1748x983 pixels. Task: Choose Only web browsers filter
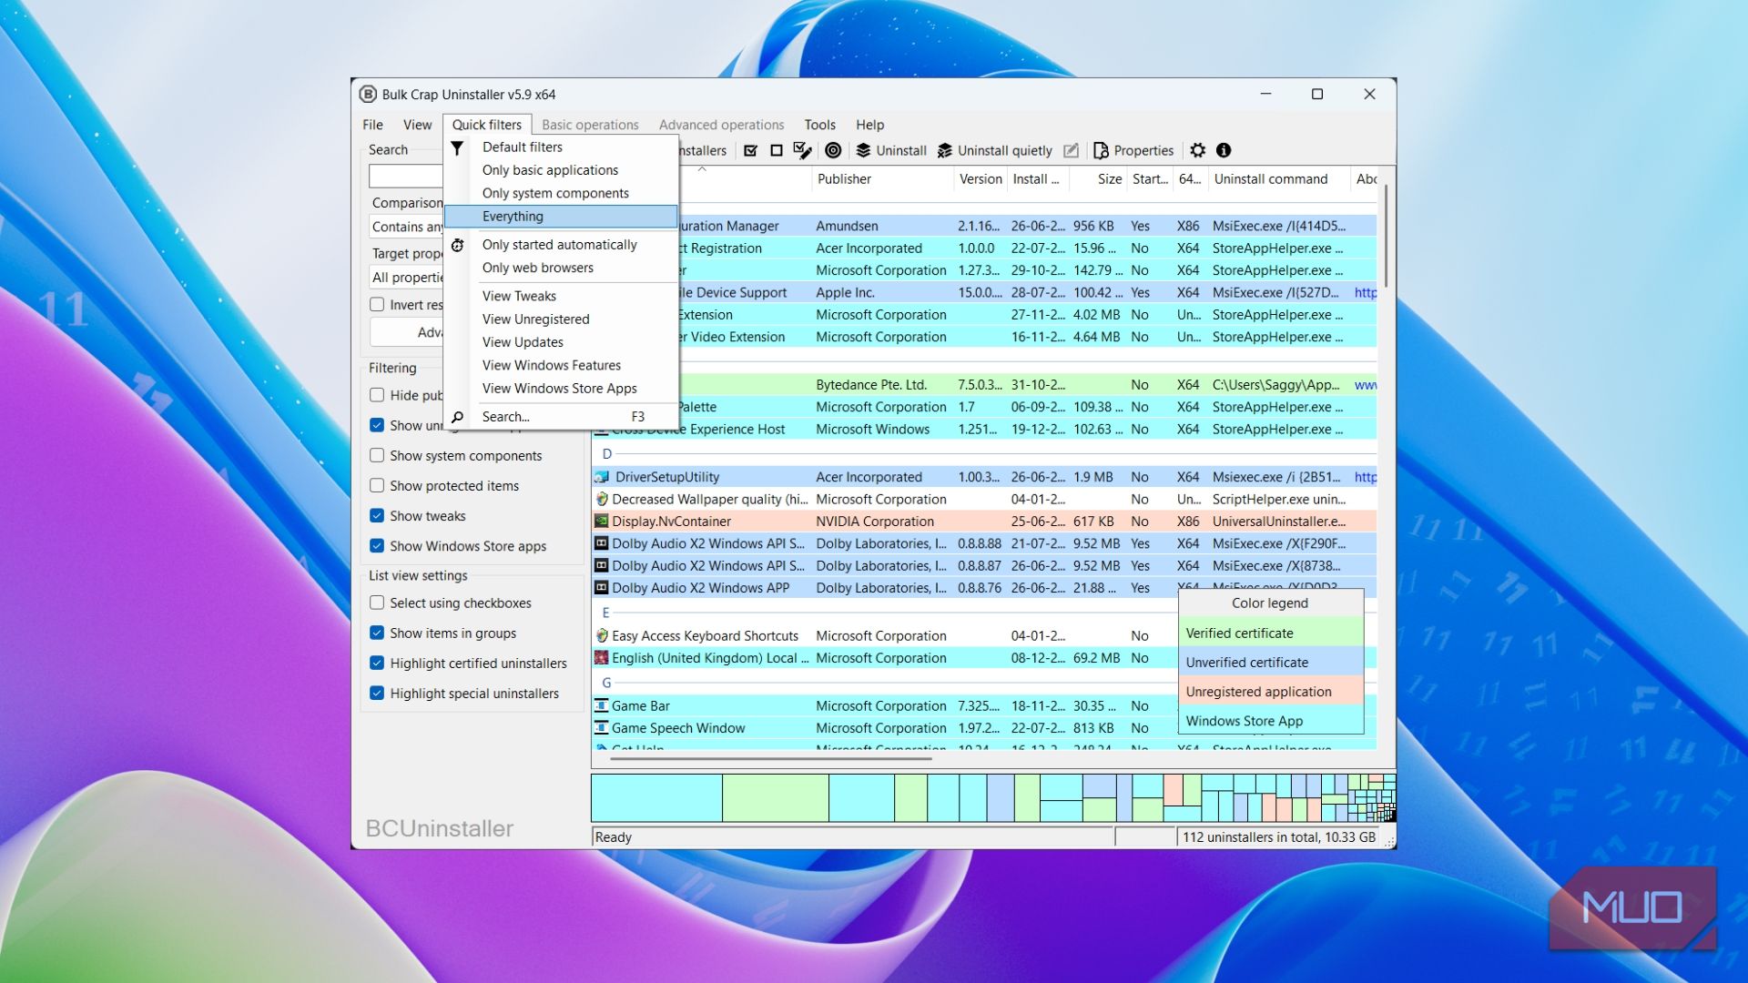pyautogui.click(x=537, y=268)
